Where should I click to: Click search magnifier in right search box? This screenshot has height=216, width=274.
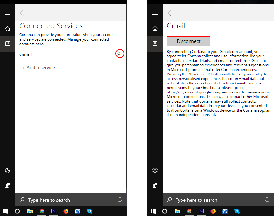click(169, 200)
